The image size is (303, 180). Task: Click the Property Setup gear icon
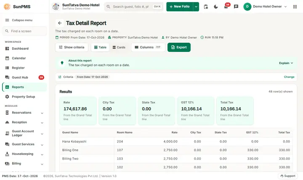click(x=7, y=97)
